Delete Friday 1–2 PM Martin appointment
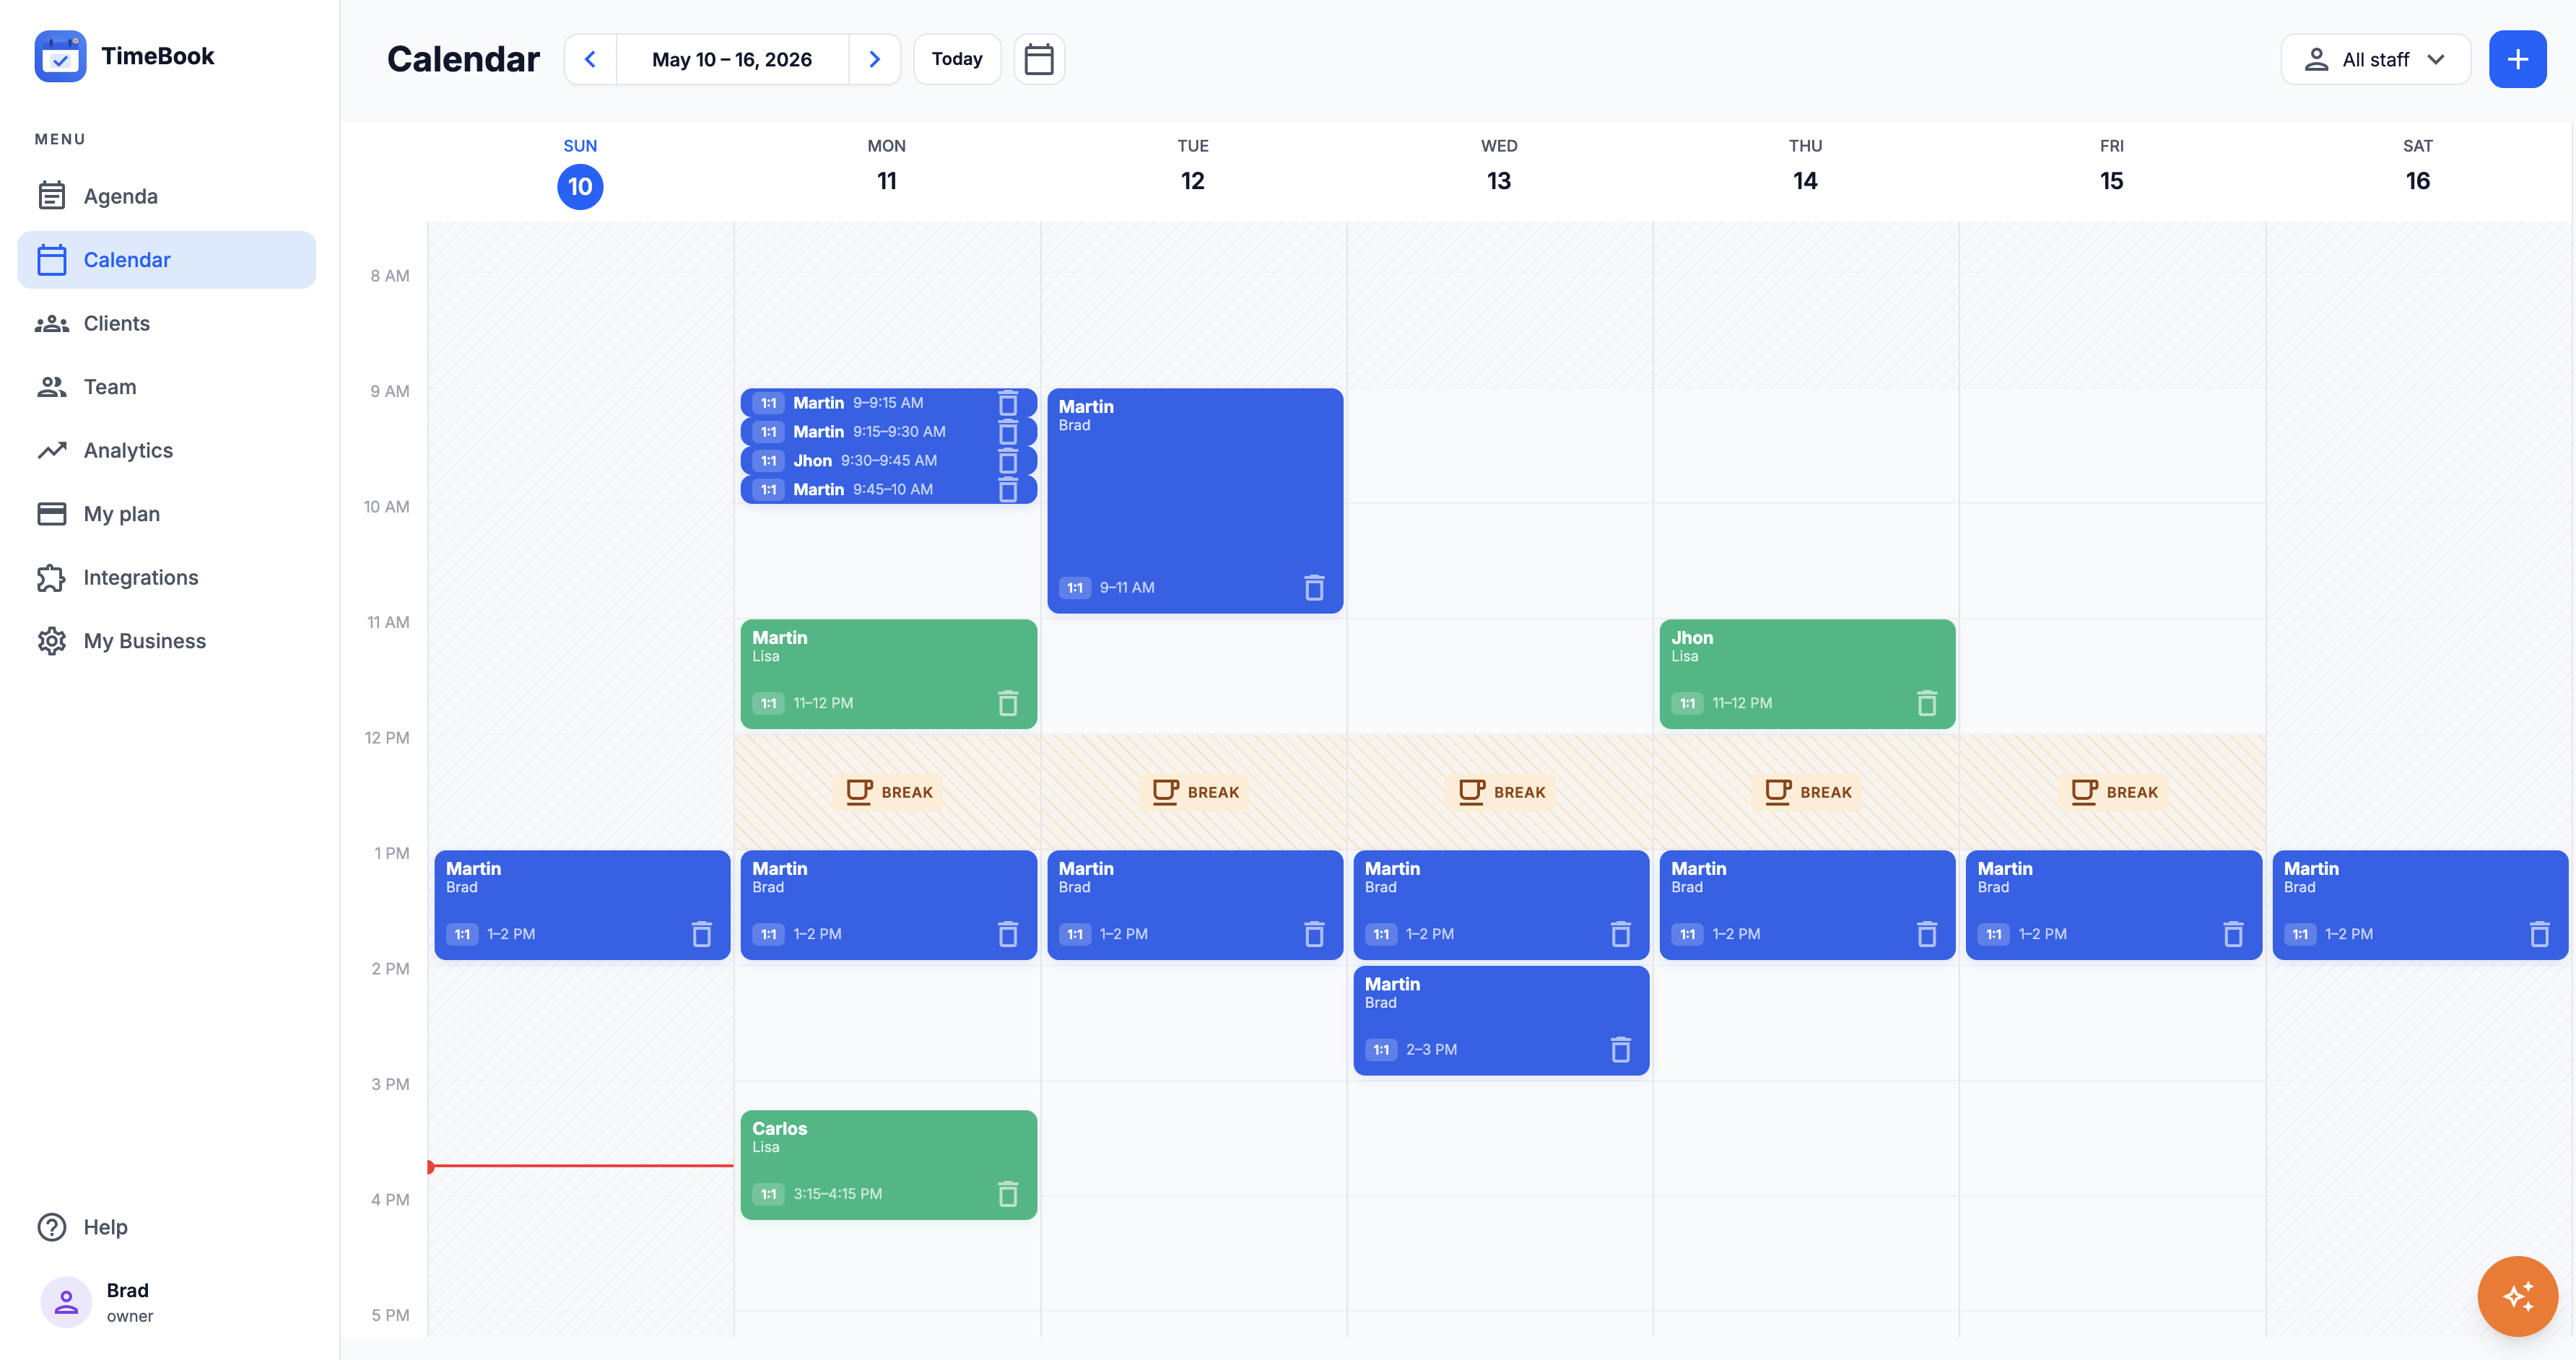This screenshot has width=2576, height=1360. (x=2233, y=934)
